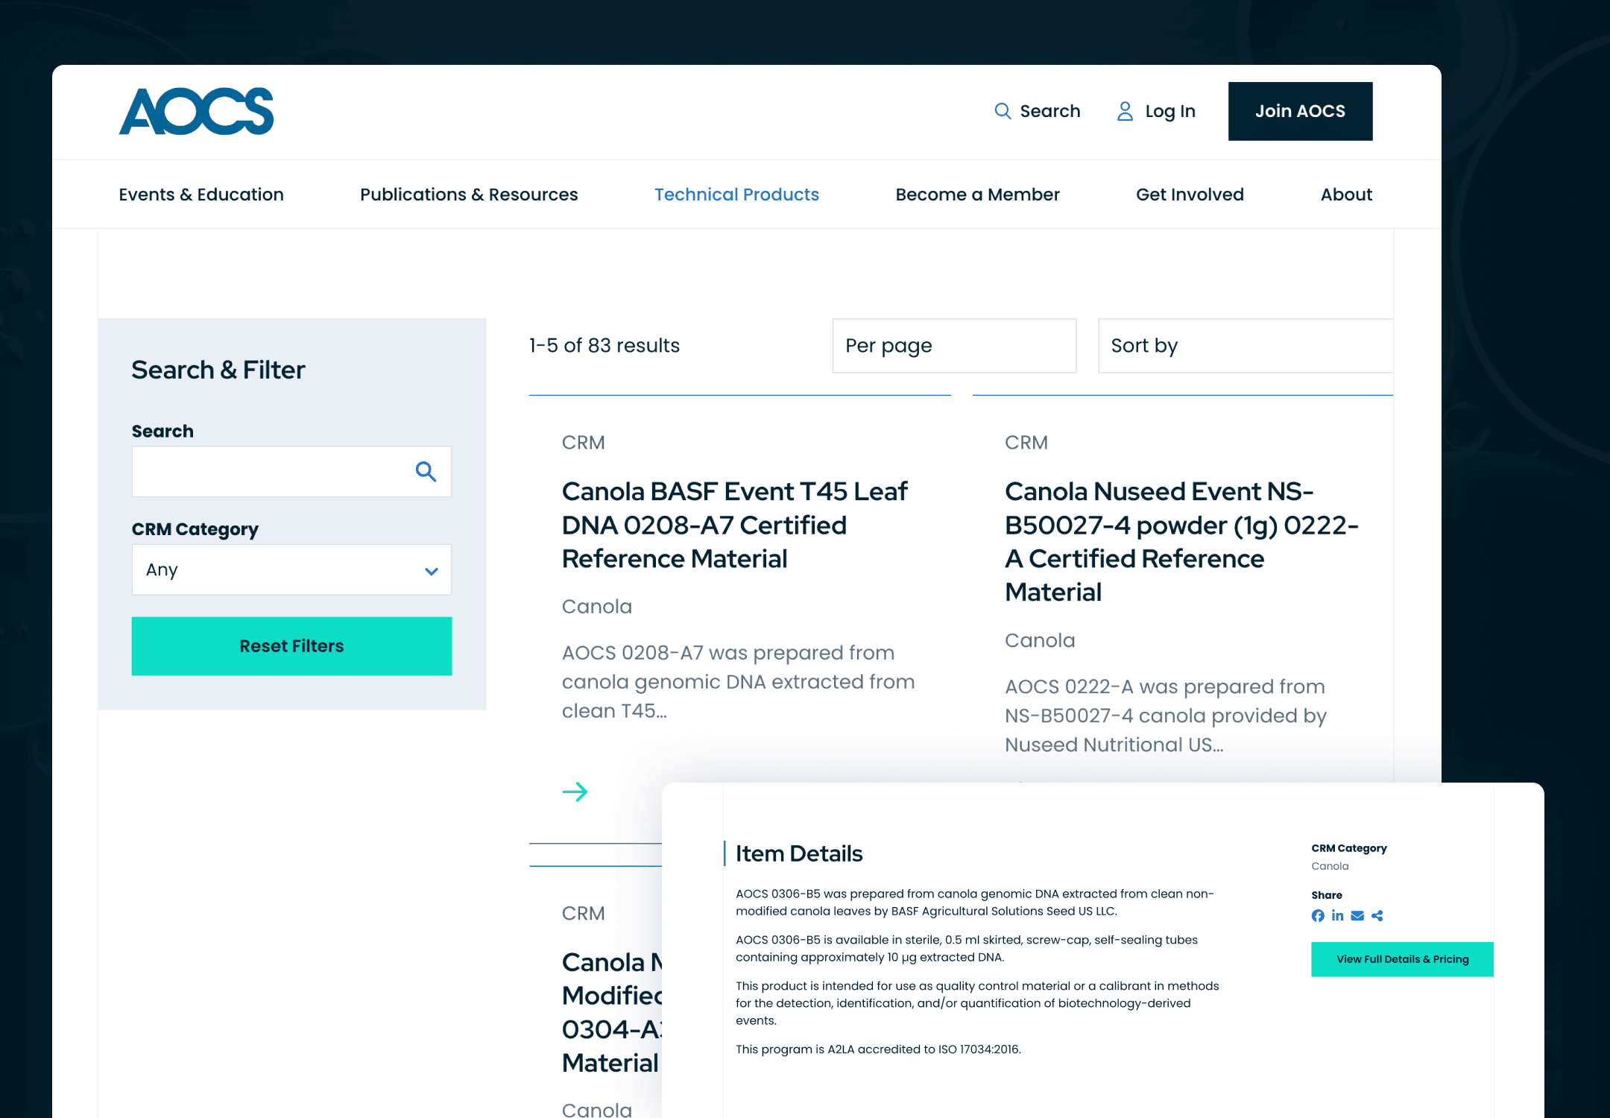Share item via email envelope icon
The height and width of the screenshot is (1118, 1610).
pyautogui.click(x=1357, y=915)
